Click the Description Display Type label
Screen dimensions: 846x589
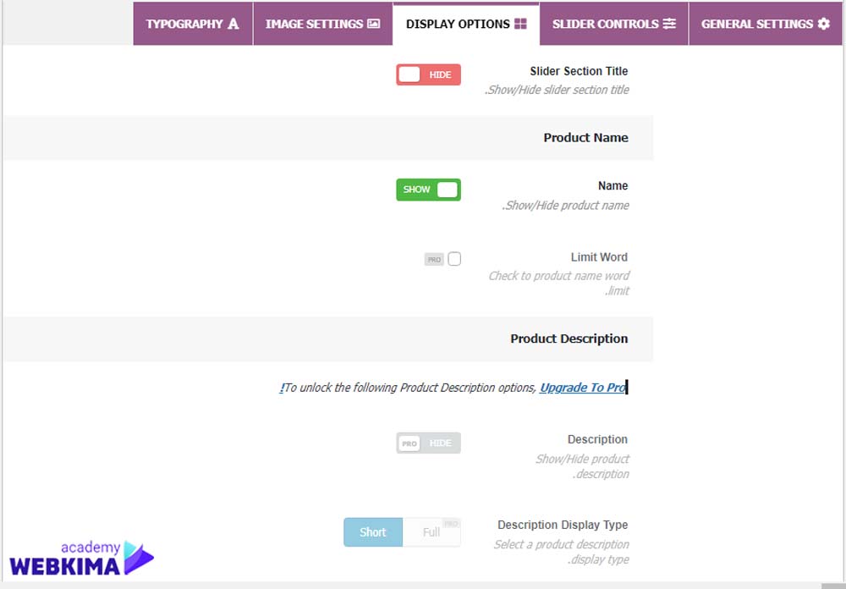click(x=563, y=525)
